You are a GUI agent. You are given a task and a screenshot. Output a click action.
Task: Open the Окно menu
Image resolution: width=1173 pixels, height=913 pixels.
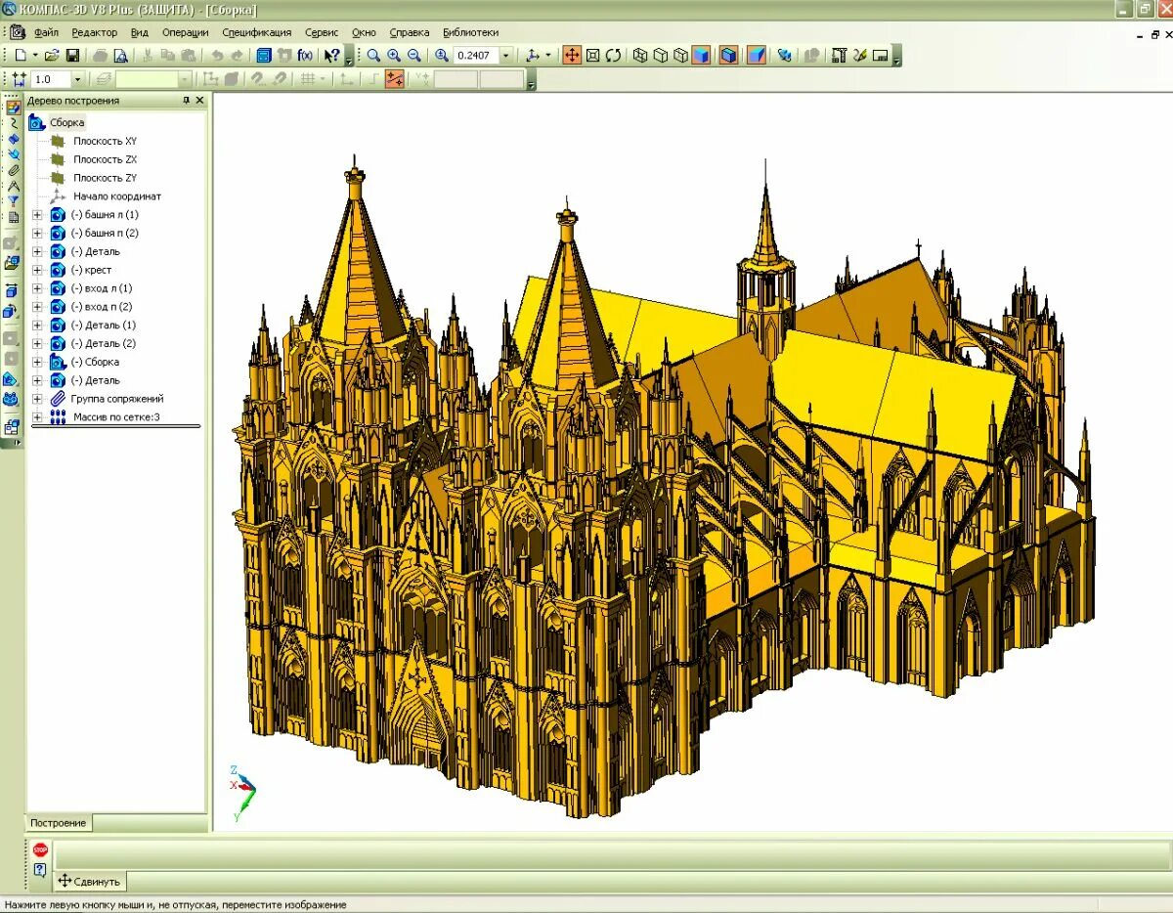click(364, 32)
